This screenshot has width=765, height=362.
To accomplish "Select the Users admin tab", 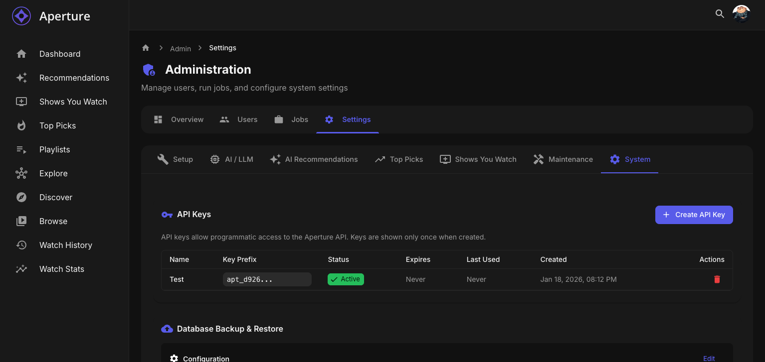I will click(239, 120).
